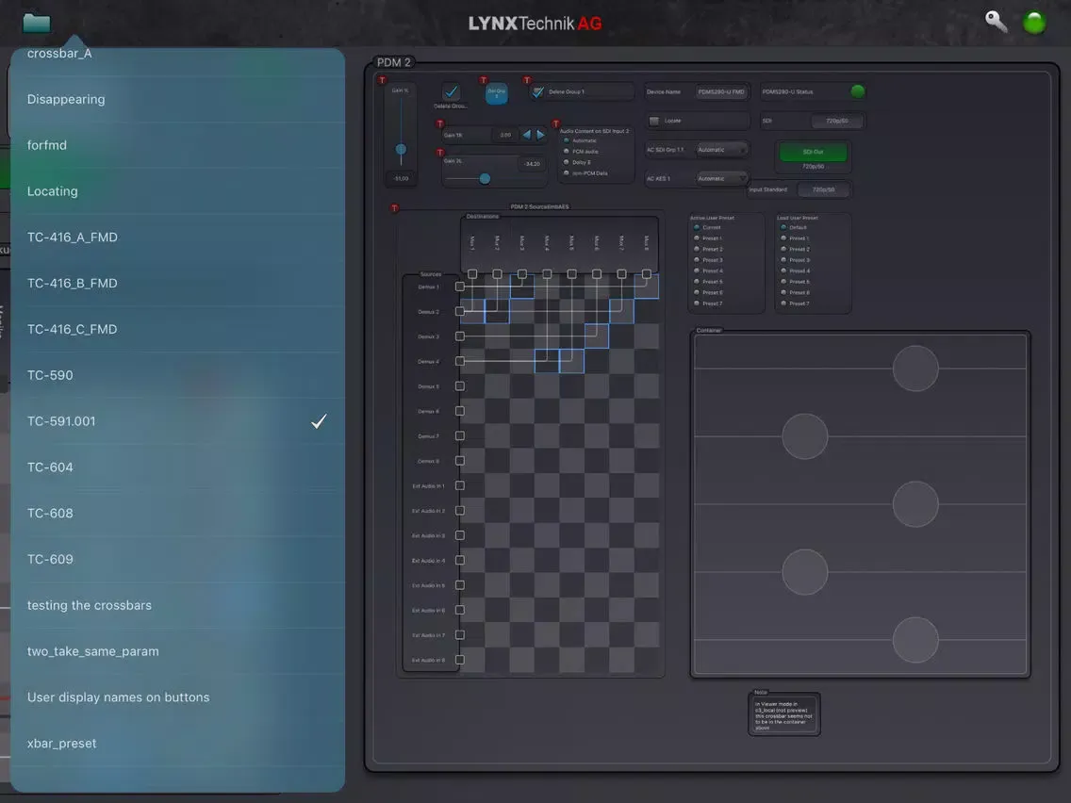This screenshot has height=803, width=1071.
Task: Click the red T marker on Audio Content panel
Action: (x=556, y=124)
